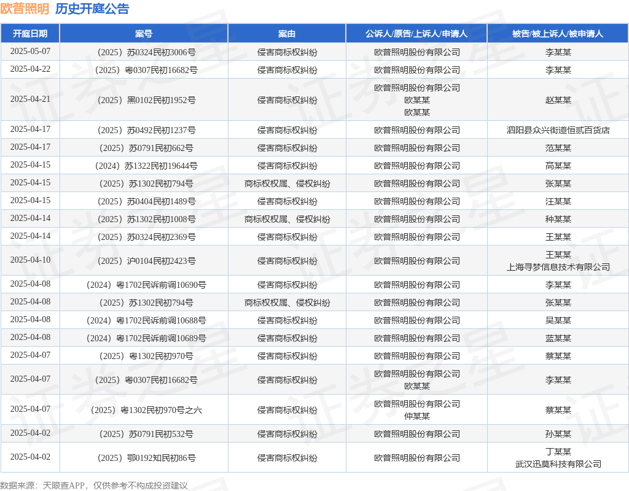Click defendant 泗阳县众兴街道恒贰百货店
The height and width of the screenshot is (491, 629).
558,130
